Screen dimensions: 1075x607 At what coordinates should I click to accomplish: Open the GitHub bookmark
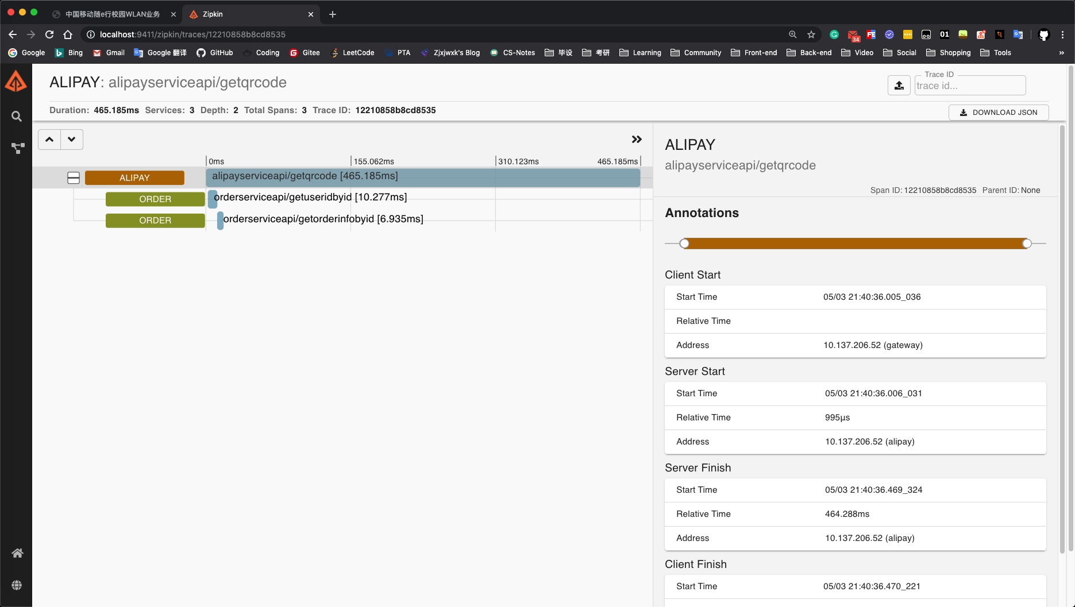[215, 52]
